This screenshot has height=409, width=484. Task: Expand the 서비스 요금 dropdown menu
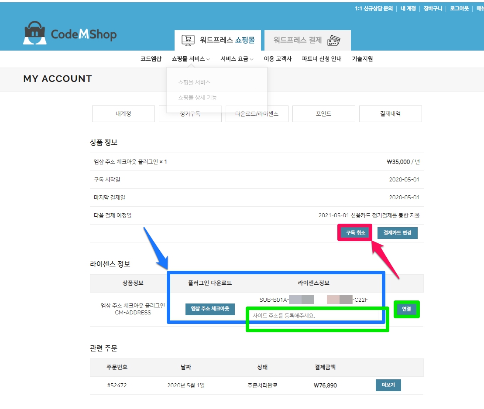point(237,59)
